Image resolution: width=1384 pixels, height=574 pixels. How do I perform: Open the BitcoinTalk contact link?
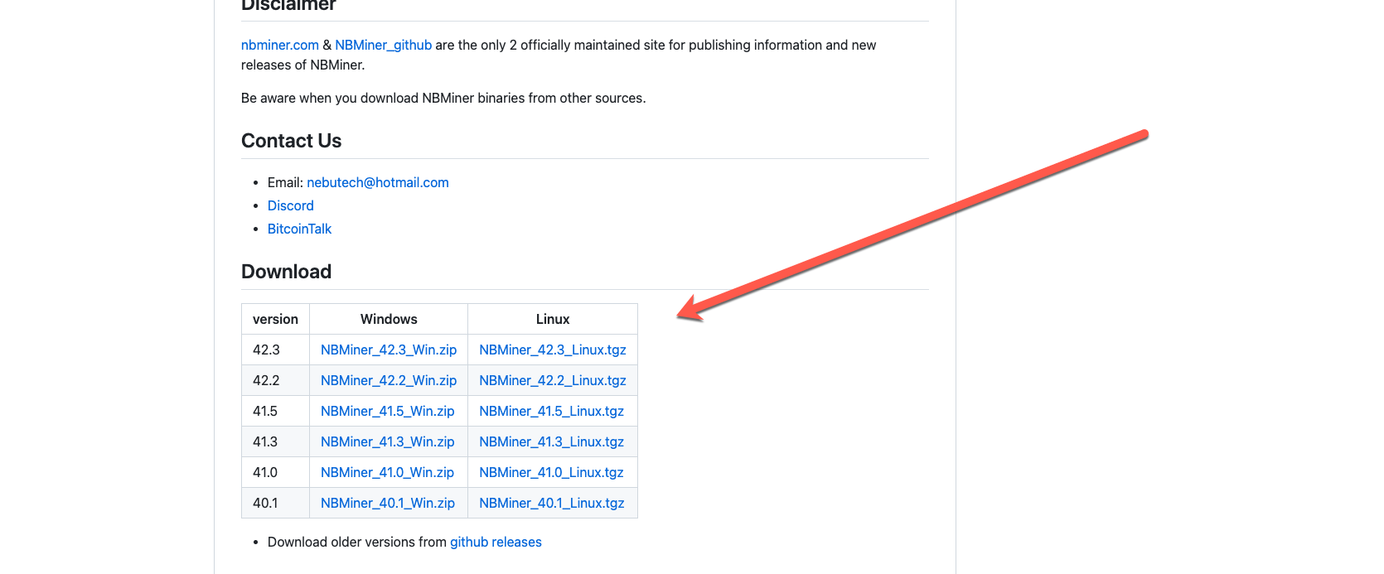click(299, 229)
